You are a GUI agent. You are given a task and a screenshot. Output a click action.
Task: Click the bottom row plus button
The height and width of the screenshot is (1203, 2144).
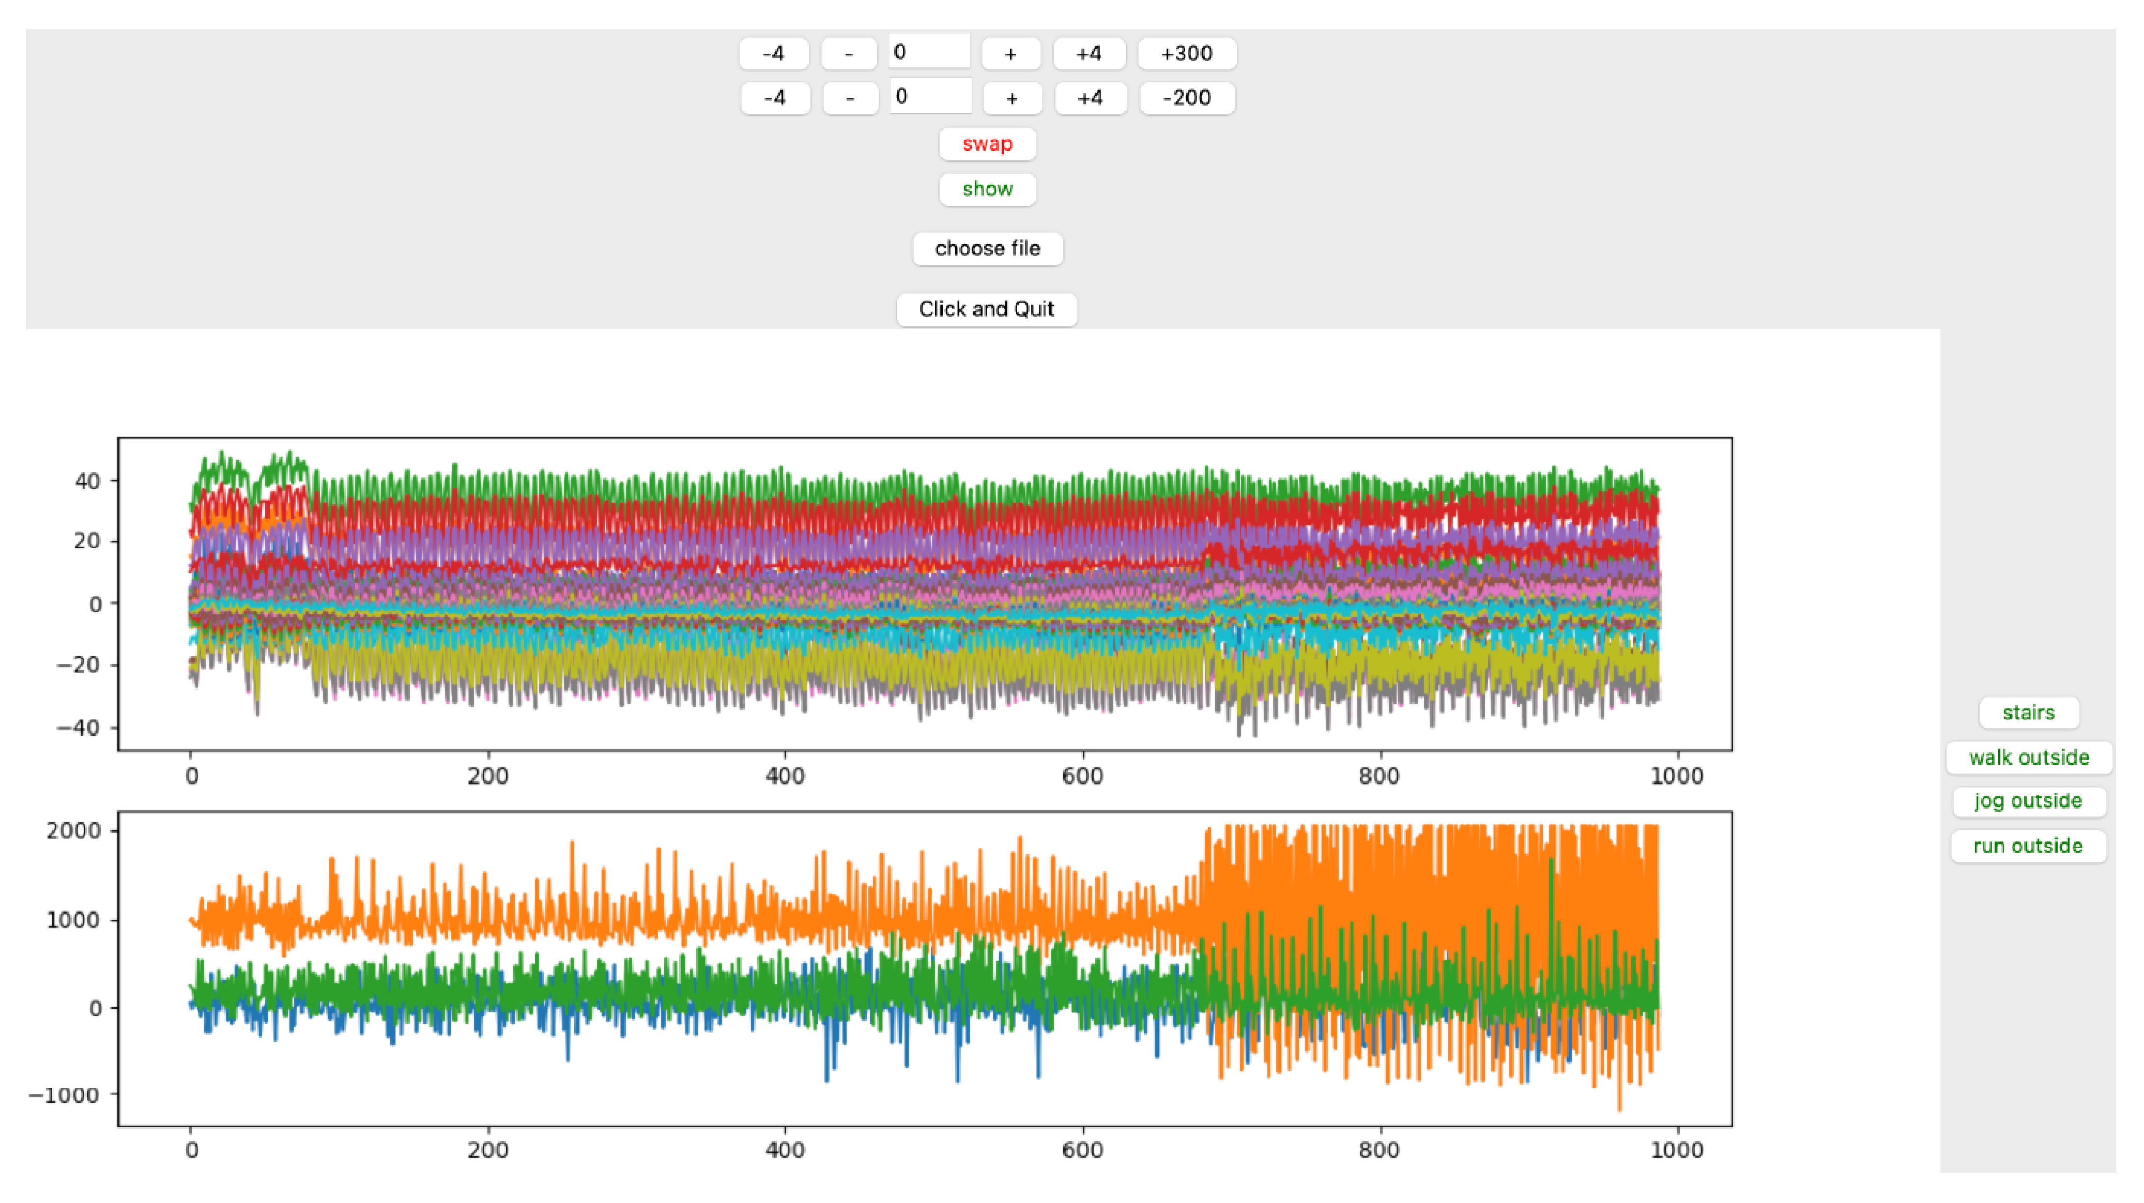point(1012,98)
